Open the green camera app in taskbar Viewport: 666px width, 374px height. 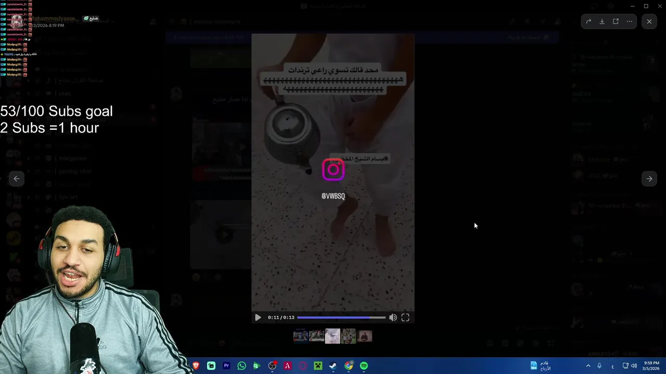[257, 366]
